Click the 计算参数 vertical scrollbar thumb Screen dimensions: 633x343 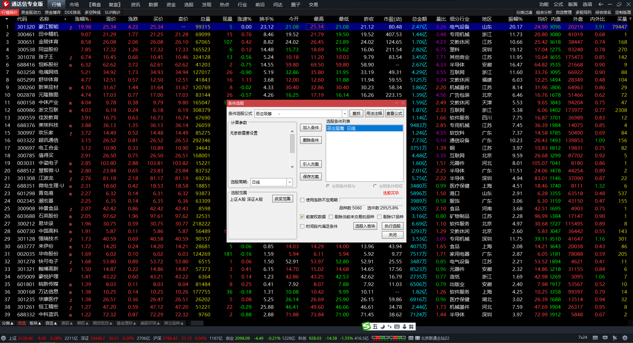coord(292,144)
